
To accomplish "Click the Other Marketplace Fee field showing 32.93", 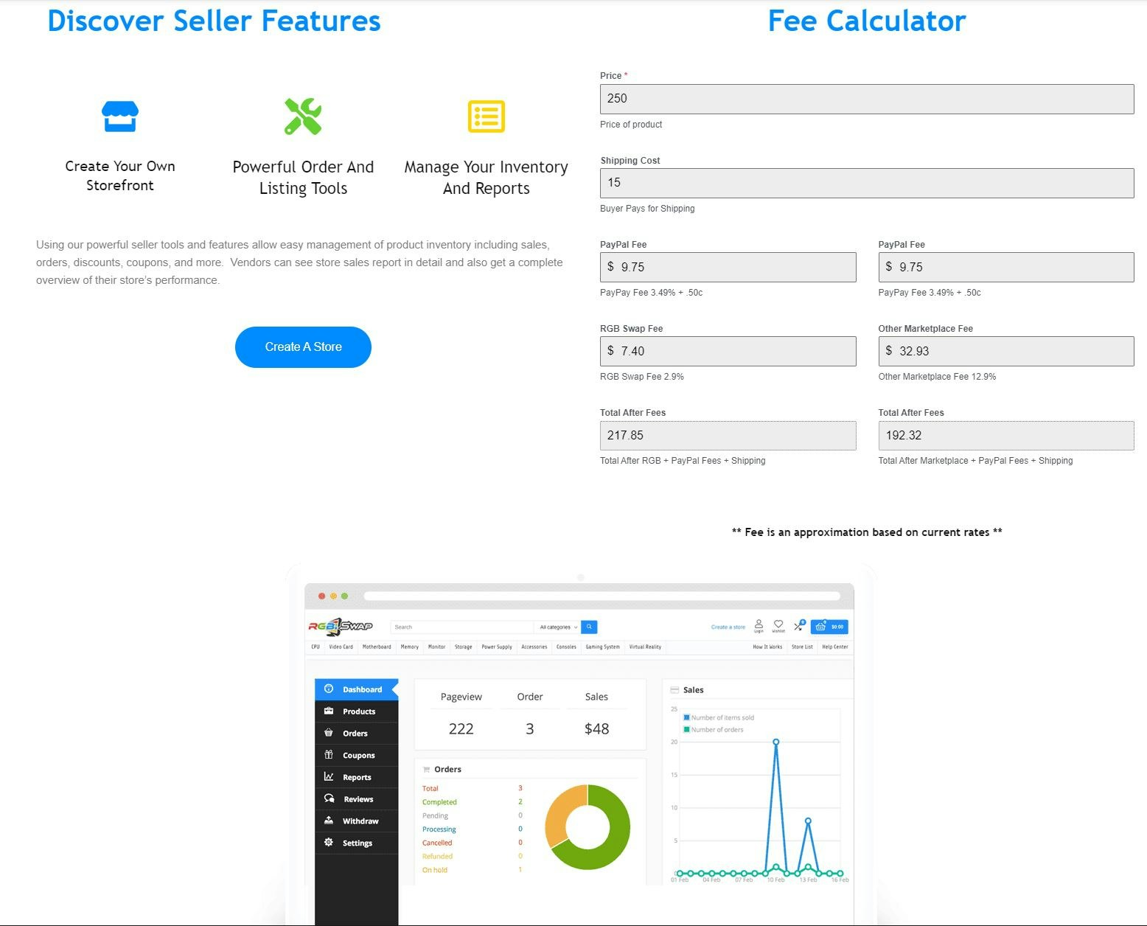I will coord(1006,351).
